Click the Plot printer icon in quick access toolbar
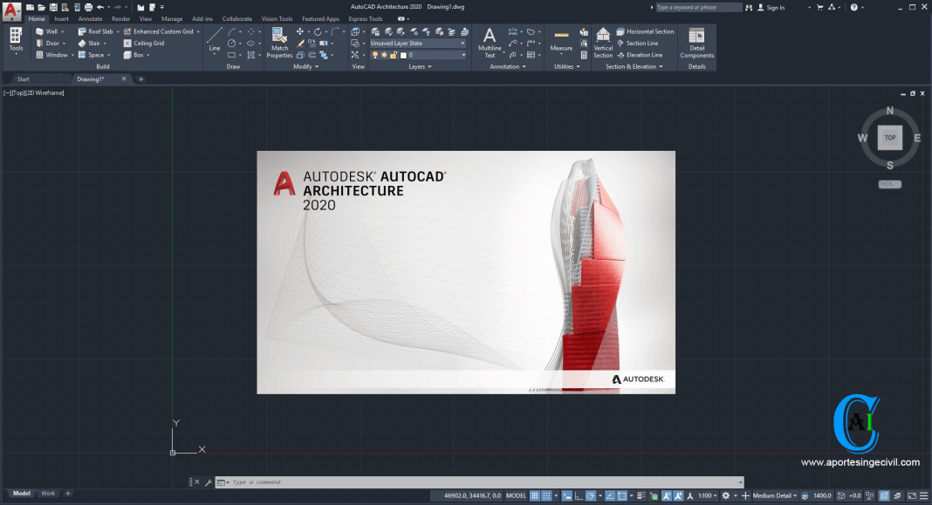 88,7
